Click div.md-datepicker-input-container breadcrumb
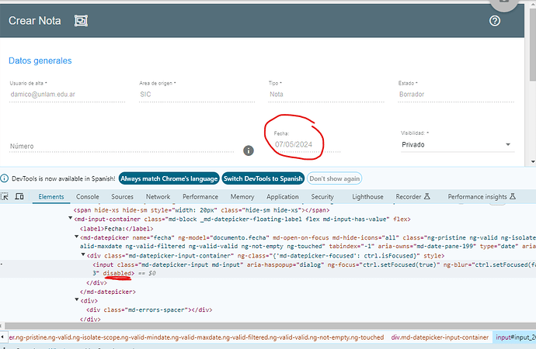The width and height of the screenshot is (536, 349). tap(440, 337)
